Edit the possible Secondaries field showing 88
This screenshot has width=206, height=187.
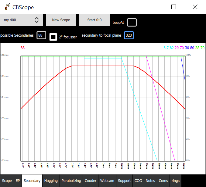pyautogui.click(x=41, y=35)
